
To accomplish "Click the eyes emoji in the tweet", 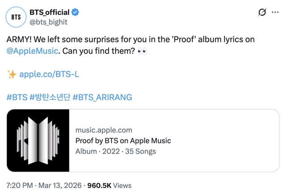I will click(142, 51).
